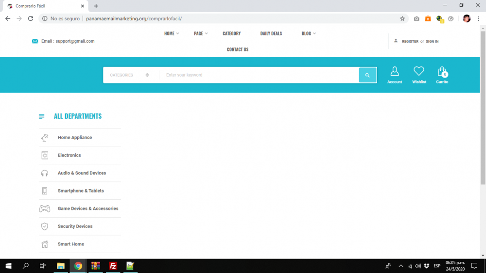The height and width of the screenshot is (273, 486).
Task: Open File Explorer from the taskbar
Action: 61,266
